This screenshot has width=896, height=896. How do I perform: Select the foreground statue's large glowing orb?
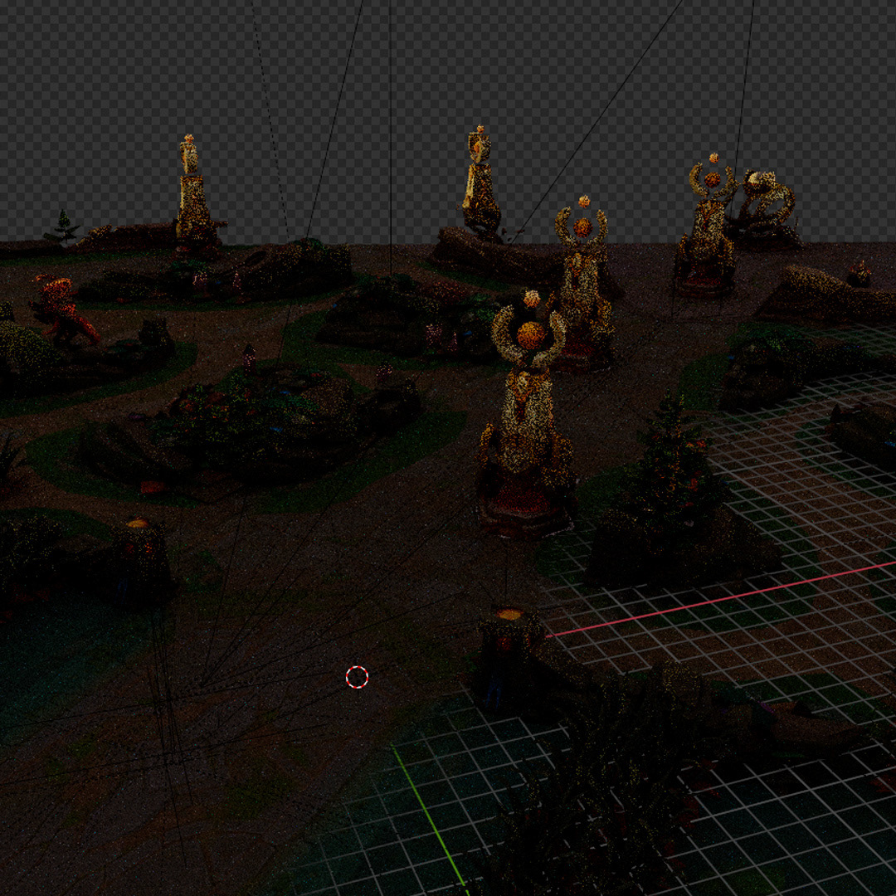tap(532, 335)
